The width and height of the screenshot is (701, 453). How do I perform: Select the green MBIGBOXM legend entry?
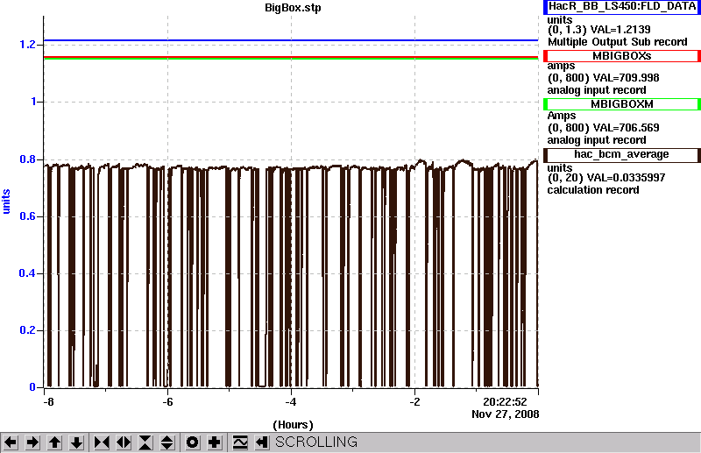(622, 104)
